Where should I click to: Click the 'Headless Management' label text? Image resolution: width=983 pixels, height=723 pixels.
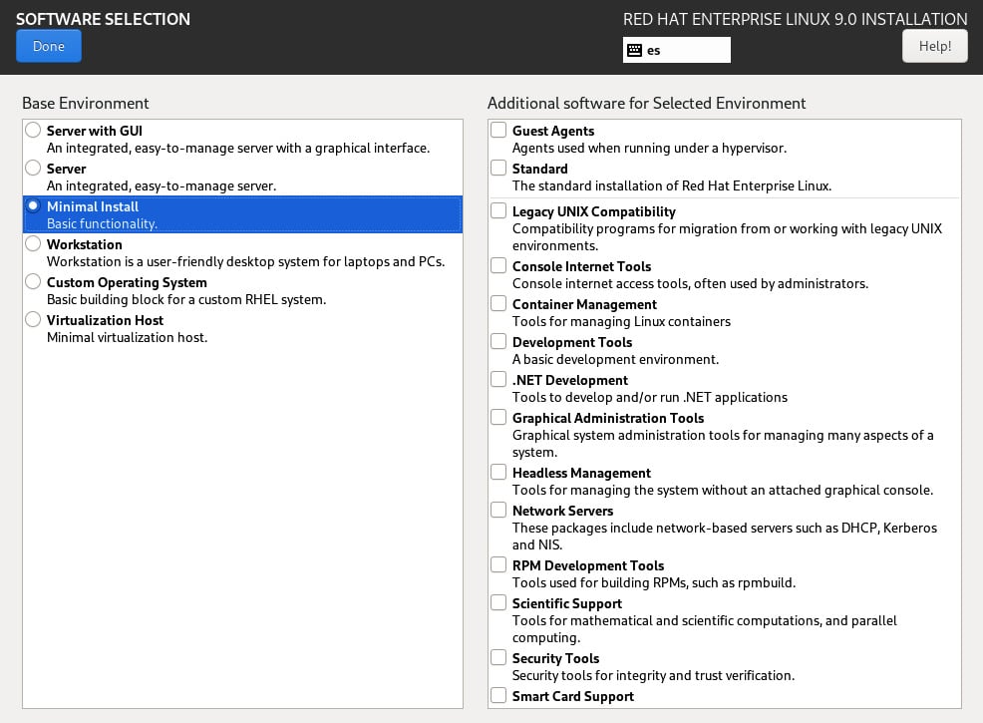click(x=582, y=473)
